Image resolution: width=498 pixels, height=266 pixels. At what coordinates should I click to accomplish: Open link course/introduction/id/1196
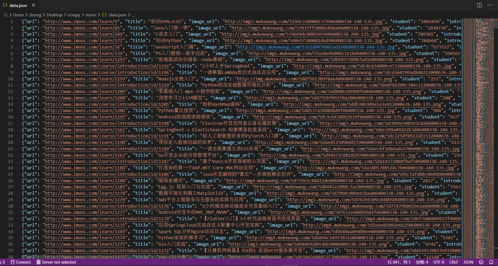[107, 72]
